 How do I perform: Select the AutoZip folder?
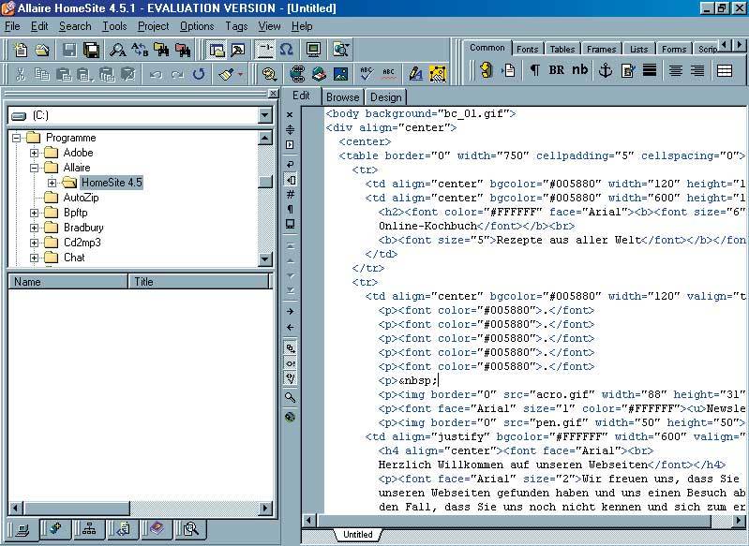coord(82,198)
